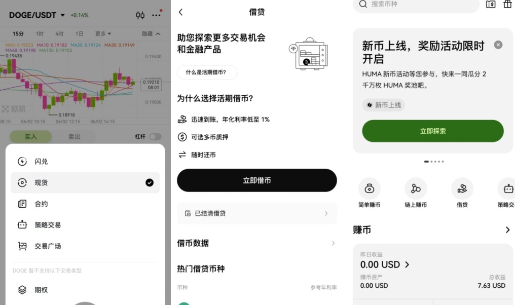Select the checked 现货 spot option

coord(85,182)
